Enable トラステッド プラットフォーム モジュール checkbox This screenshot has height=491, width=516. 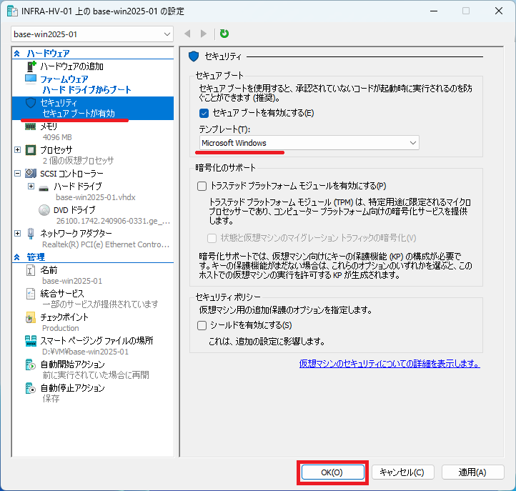[x=202, y=187]
